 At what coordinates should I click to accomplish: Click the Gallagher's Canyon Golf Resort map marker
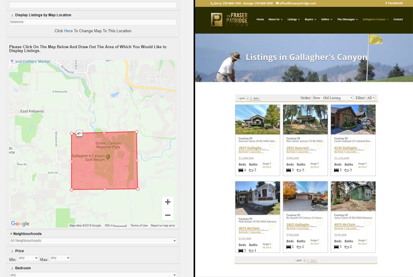[108, 157]
